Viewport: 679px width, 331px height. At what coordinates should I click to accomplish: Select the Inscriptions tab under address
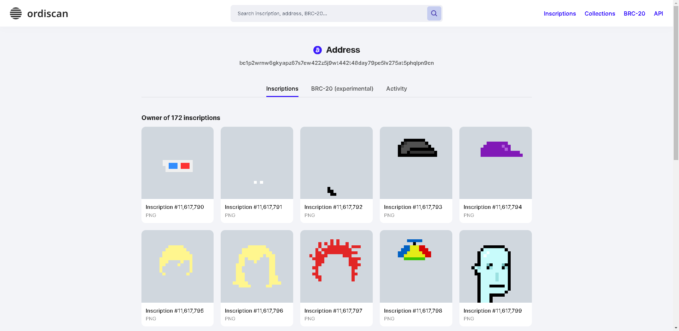[282, 89]
